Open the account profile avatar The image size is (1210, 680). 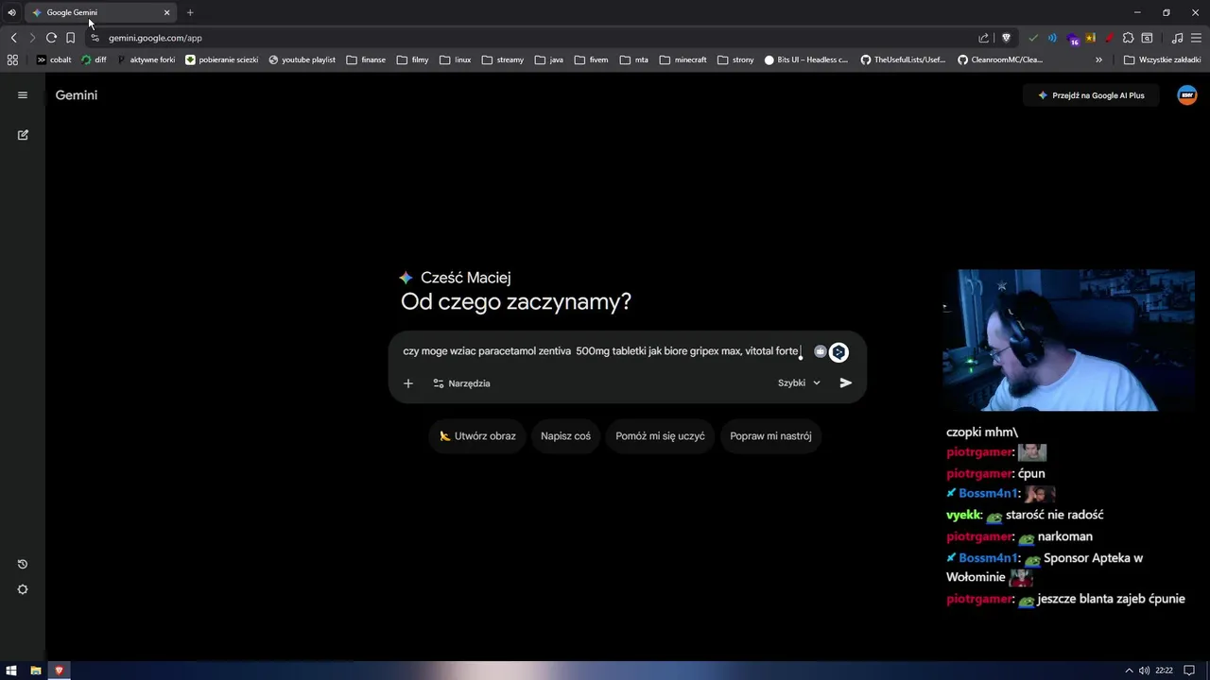click(1187, 95)
